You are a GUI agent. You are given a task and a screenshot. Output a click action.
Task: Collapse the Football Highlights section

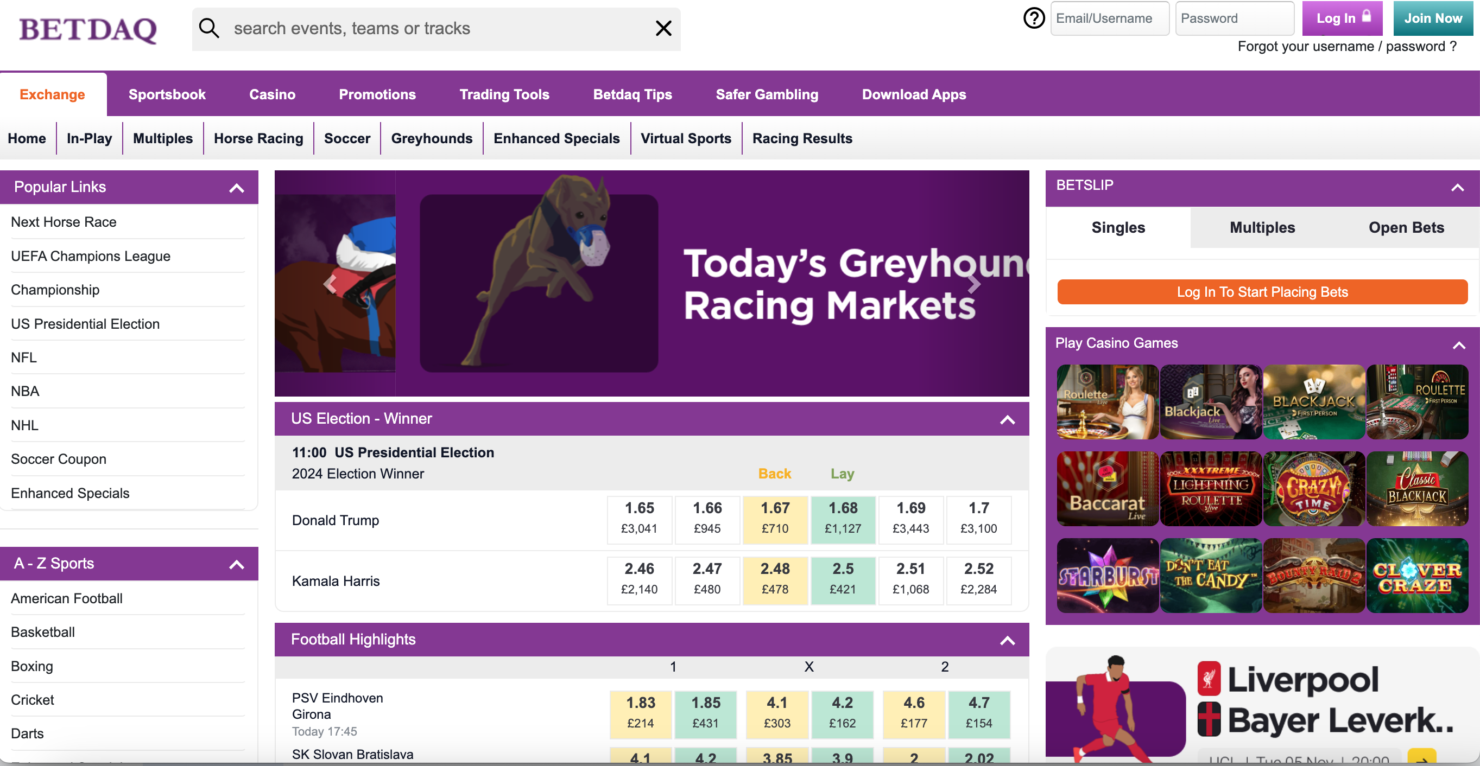(1007, 640)
